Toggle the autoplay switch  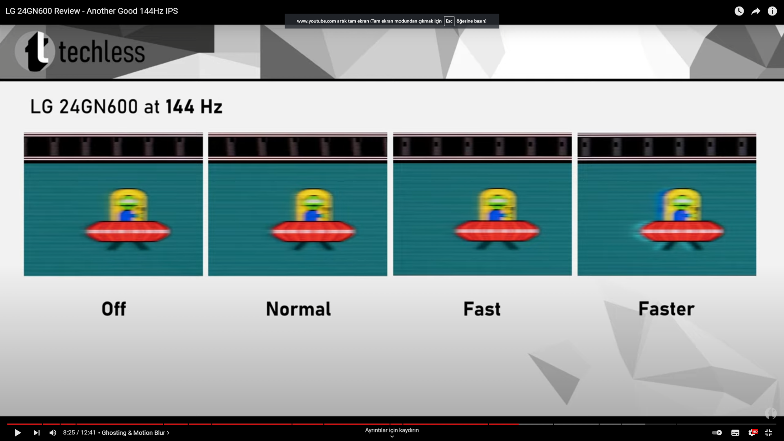pyautogui.click(x=717, y=433)
